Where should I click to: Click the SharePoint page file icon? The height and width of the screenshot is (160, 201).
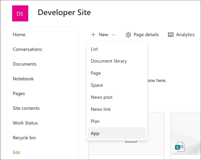pyautogui.click(x=180, y=147)
